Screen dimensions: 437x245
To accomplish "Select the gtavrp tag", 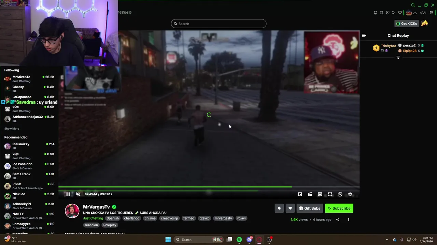I will [x=204, y=218].
